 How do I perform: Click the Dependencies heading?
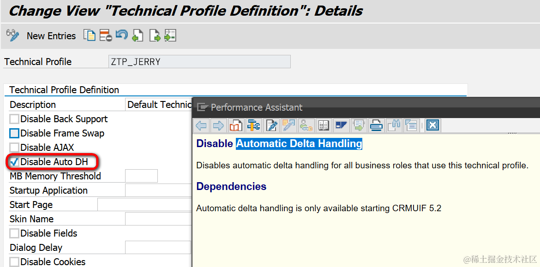click(231, 186)
